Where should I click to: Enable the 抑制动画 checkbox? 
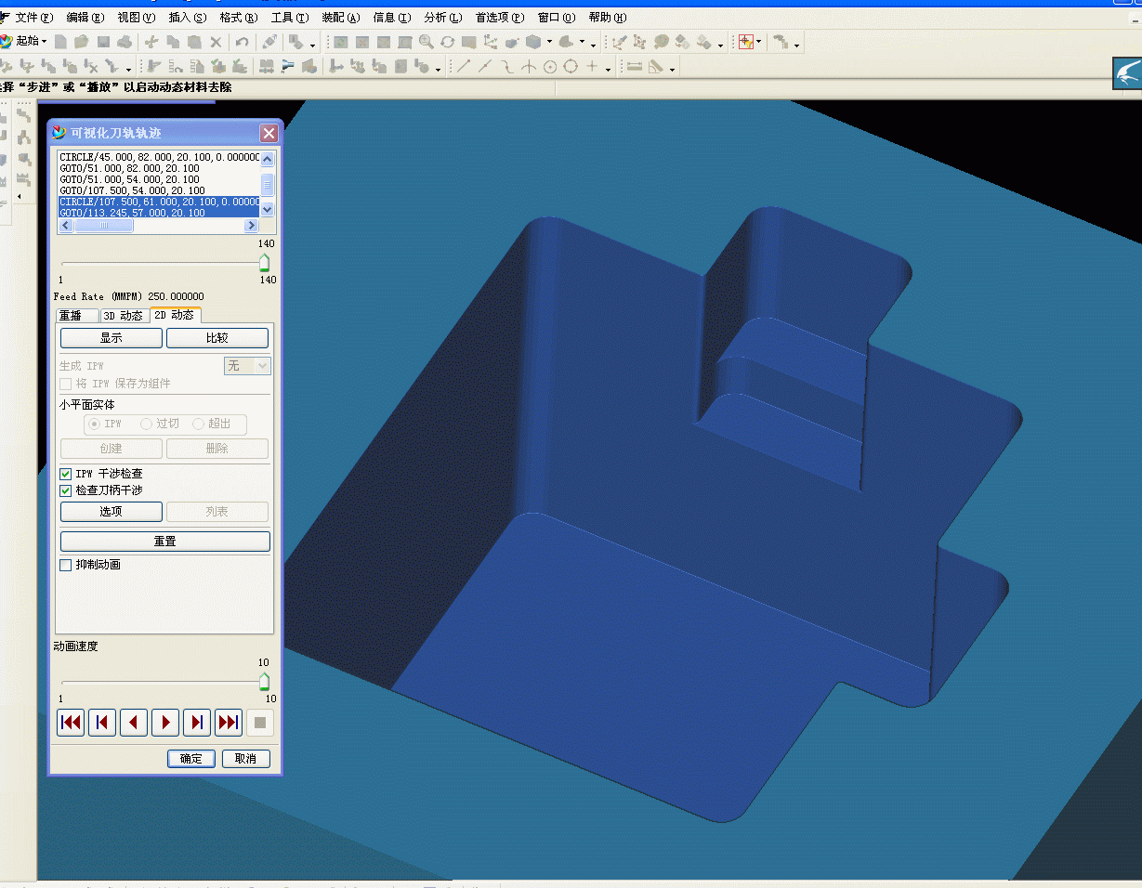[66, 565]
